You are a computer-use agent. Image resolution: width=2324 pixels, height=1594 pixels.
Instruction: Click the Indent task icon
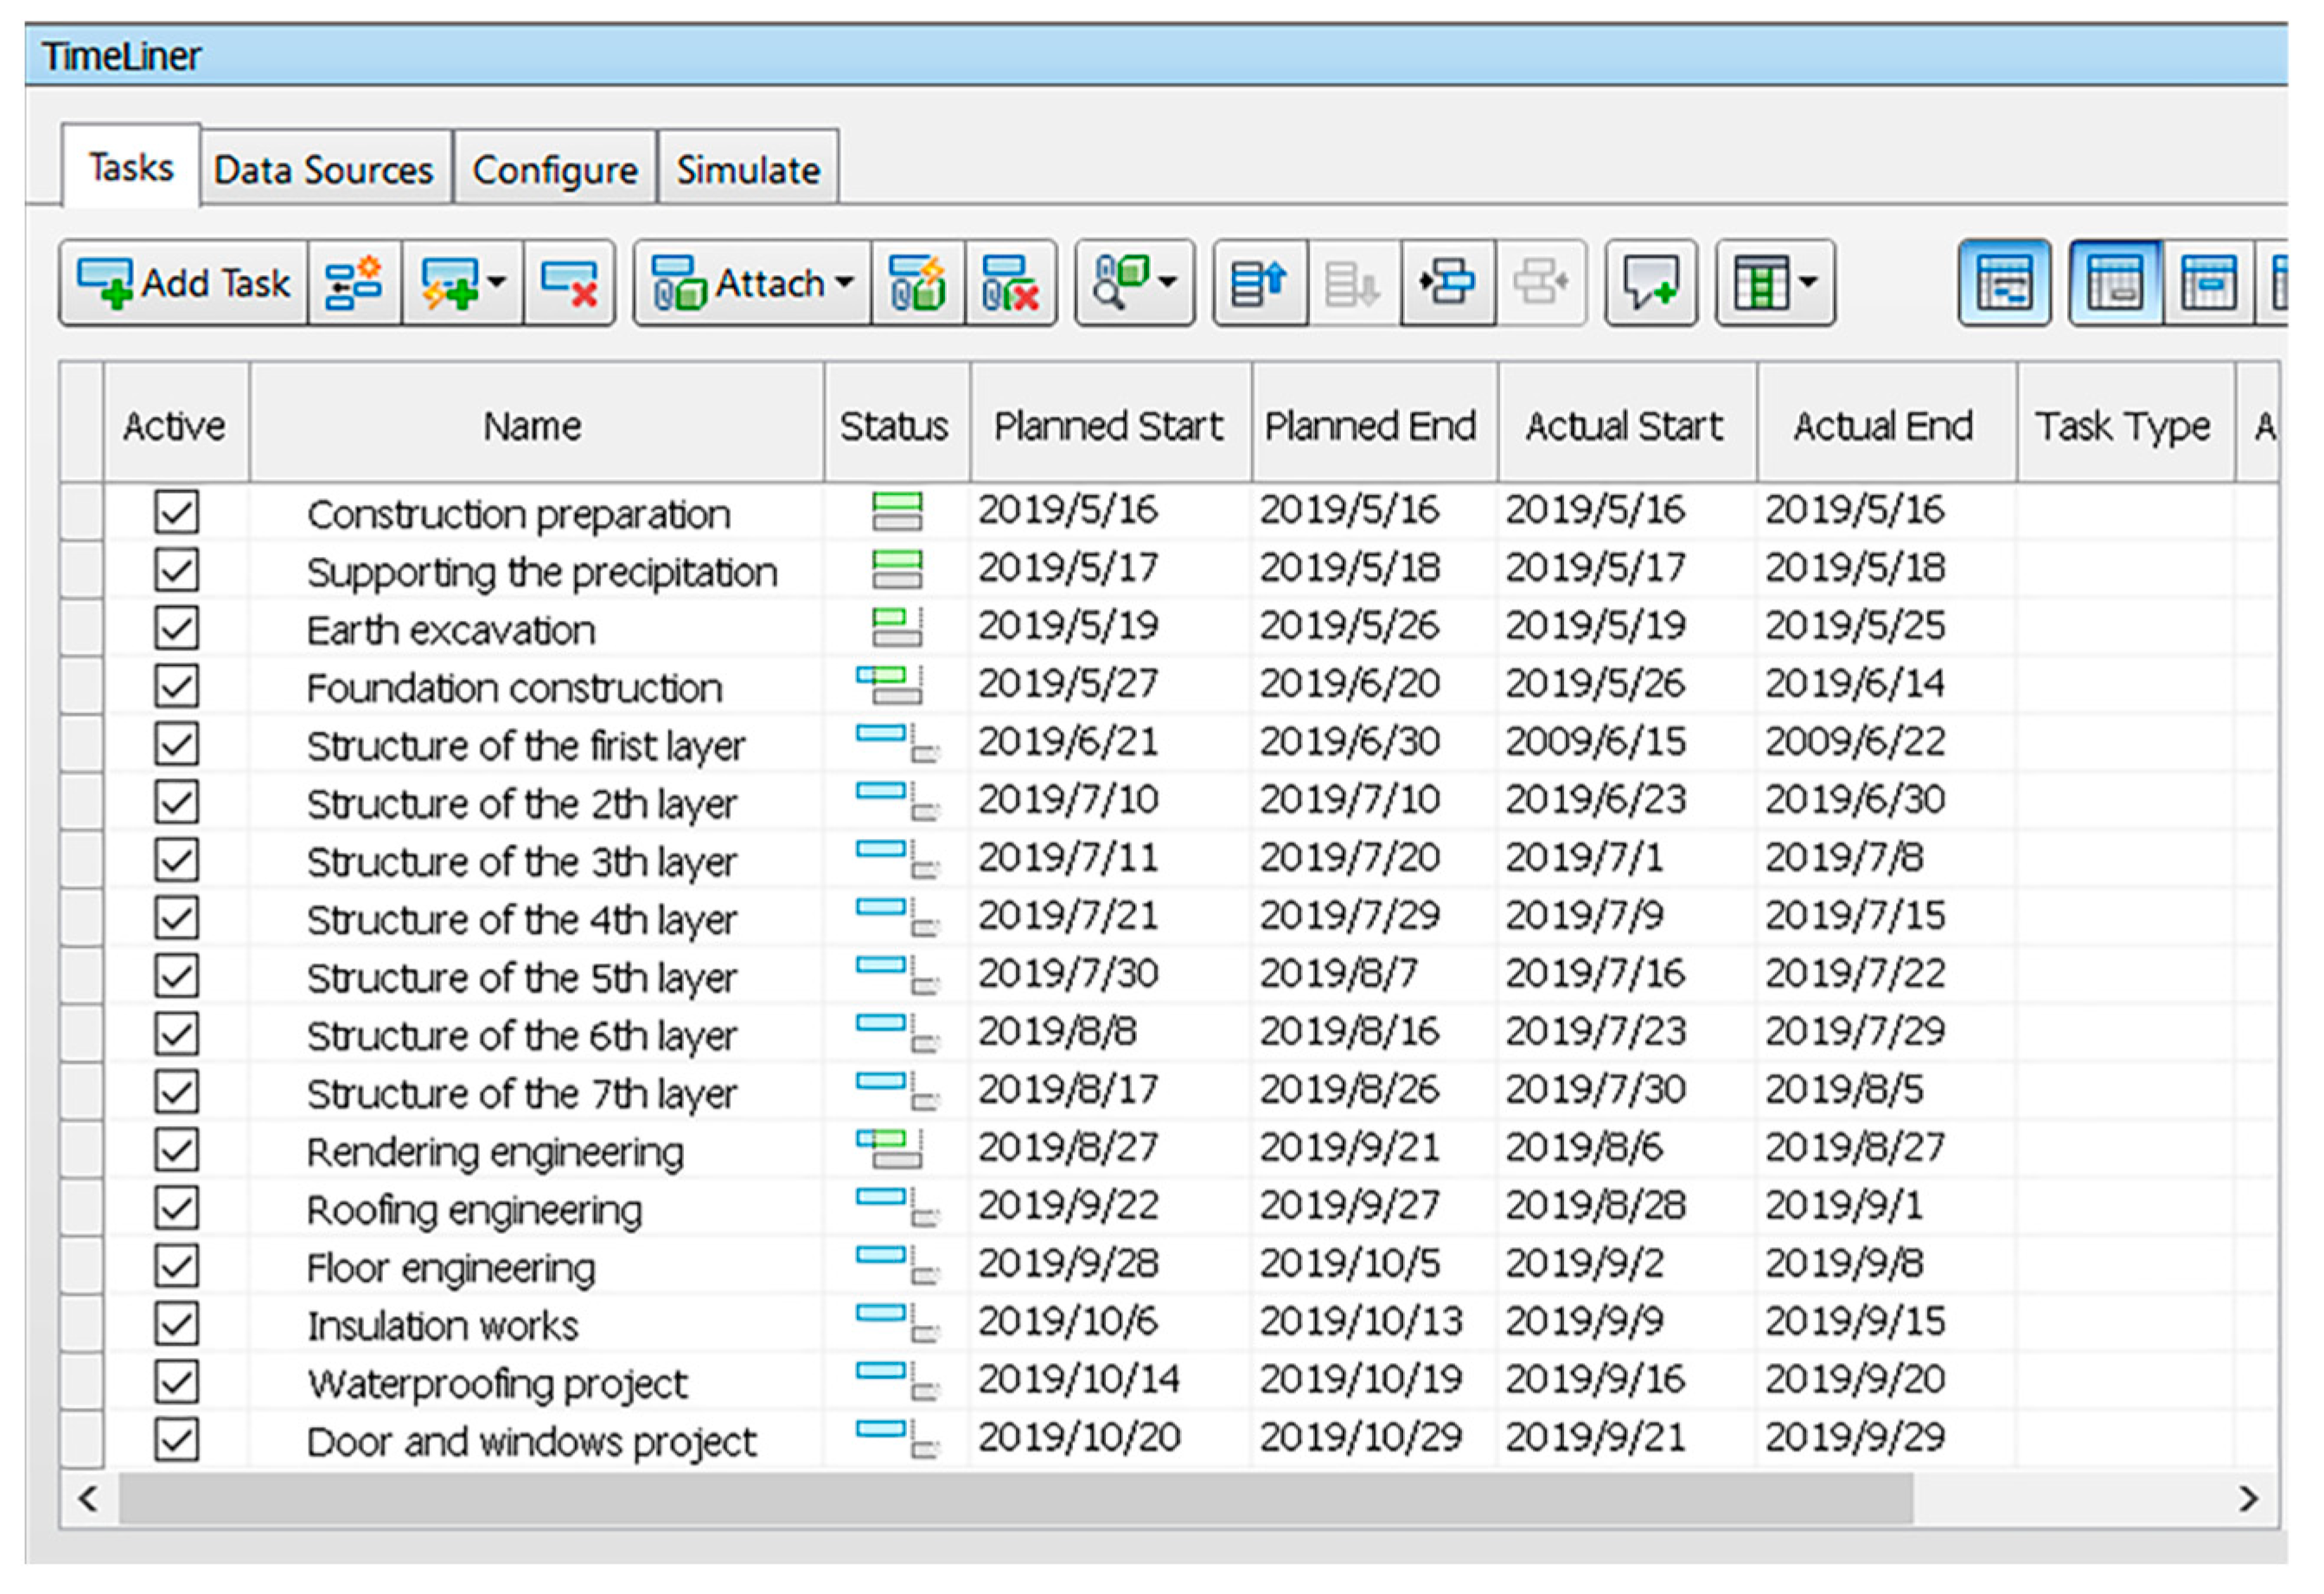tap(1447, 285)
